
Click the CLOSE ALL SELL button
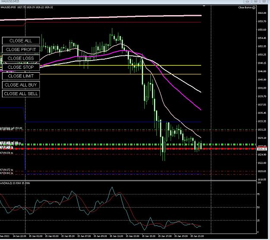(x=21, y=93)
